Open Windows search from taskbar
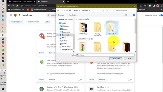This screenshot has width=163, height=92. [x=3, y=5]
